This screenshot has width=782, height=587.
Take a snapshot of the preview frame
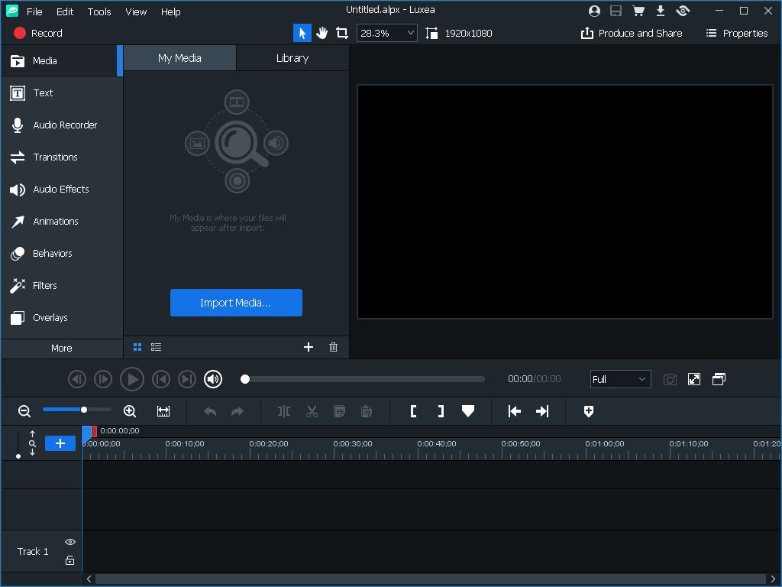(670, 379)
